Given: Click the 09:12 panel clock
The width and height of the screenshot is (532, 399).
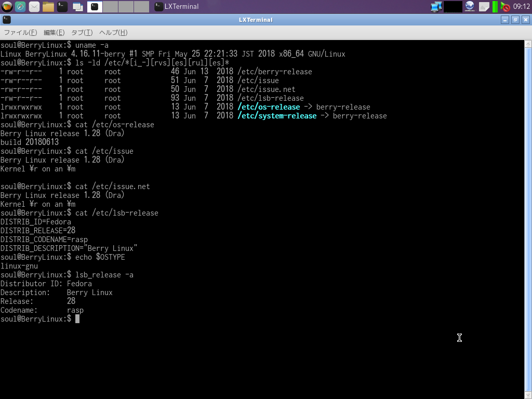Looking at the screenshot, I should [x=522, y=6].
